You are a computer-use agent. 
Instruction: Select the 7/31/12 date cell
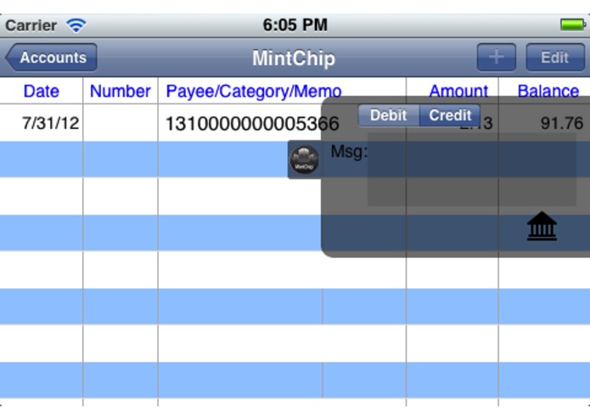(x=50, y=123)
